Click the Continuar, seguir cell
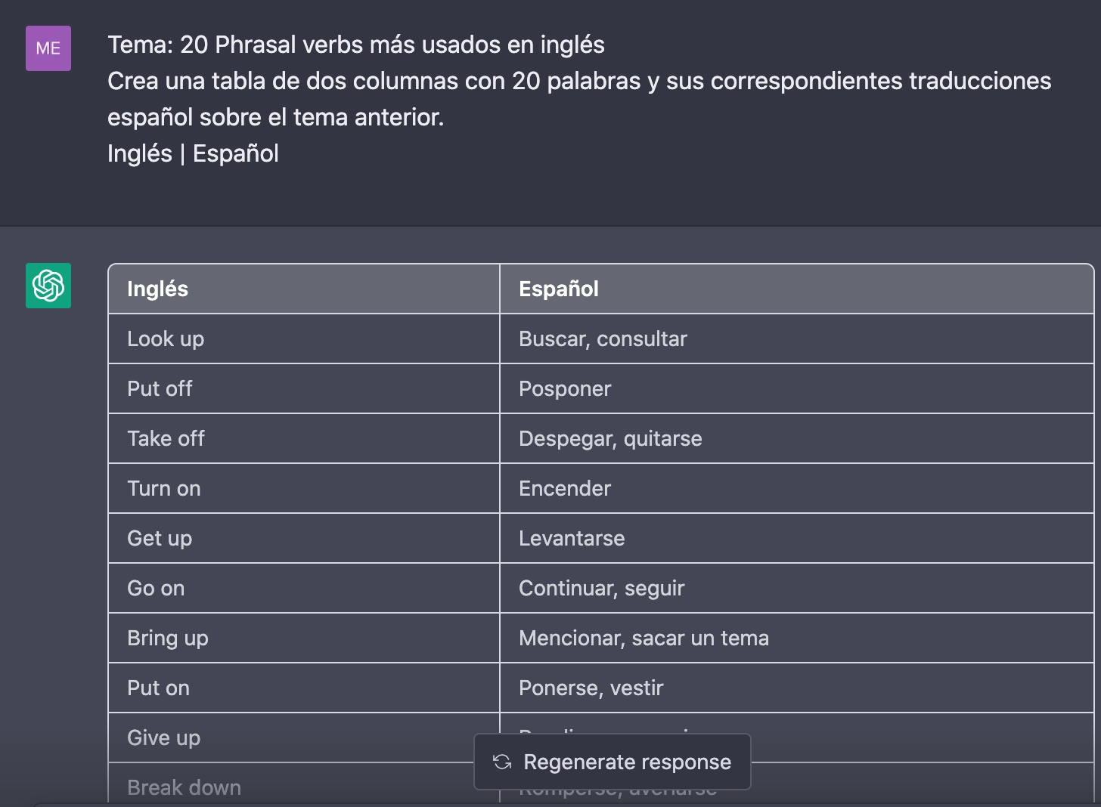 [x=797, y=588]
